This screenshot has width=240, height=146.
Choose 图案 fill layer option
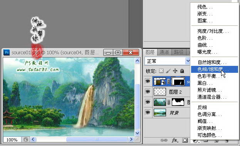click(214, 21)
